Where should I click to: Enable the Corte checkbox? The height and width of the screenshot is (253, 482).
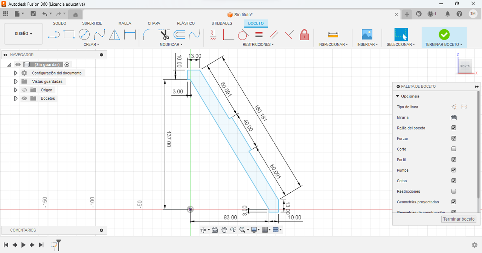point(454,149)
